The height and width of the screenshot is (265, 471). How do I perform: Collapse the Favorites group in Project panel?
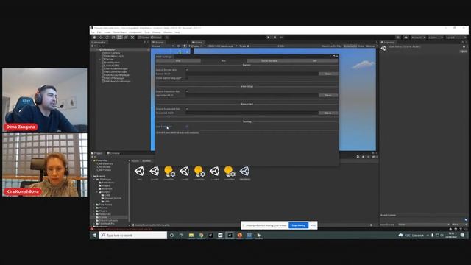point(92,160)
